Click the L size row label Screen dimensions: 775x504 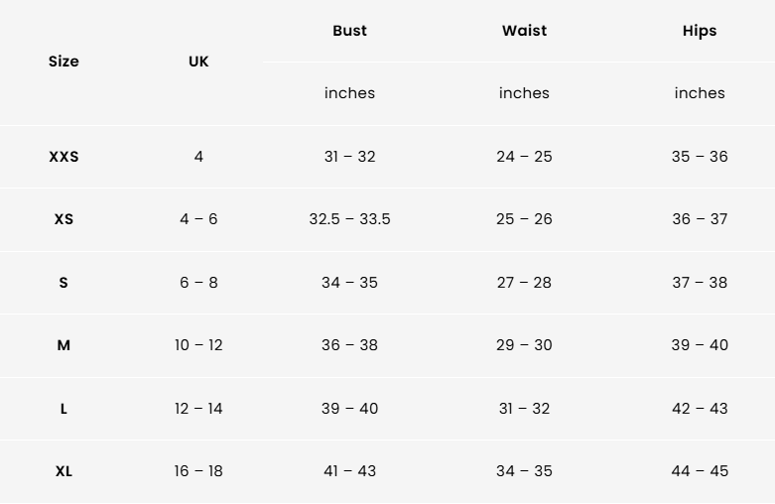pos(64,409)
